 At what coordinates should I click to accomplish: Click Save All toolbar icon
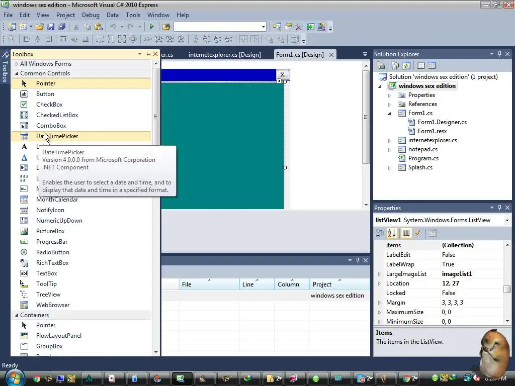click(x=62, y=27)
